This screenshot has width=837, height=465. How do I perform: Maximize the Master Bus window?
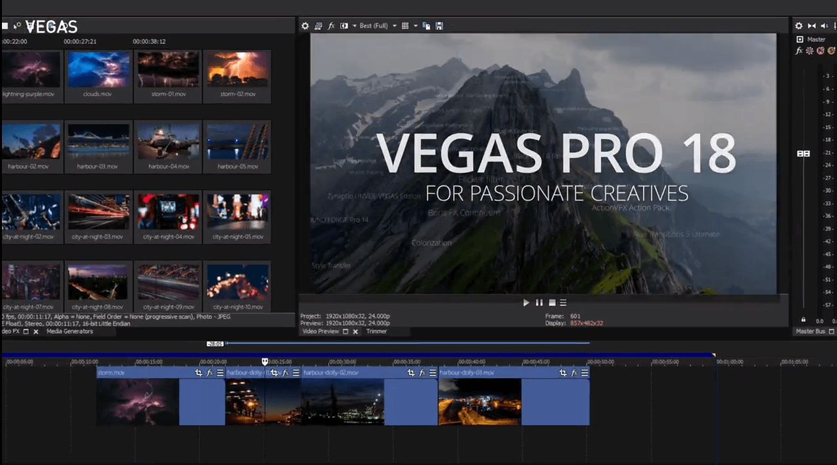(832, 332)
